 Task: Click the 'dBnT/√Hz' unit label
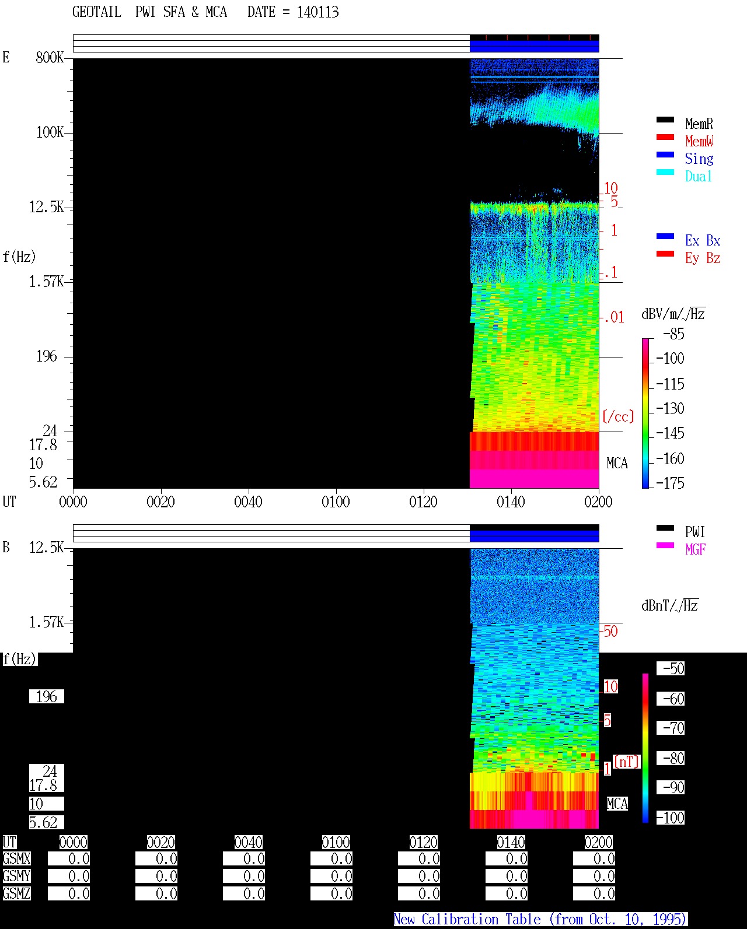pos(670,605)
